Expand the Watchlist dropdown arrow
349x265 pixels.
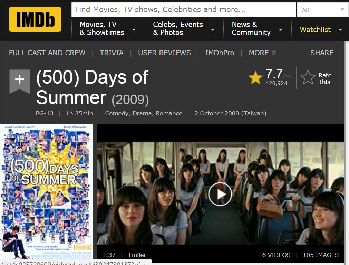(340, 30)
